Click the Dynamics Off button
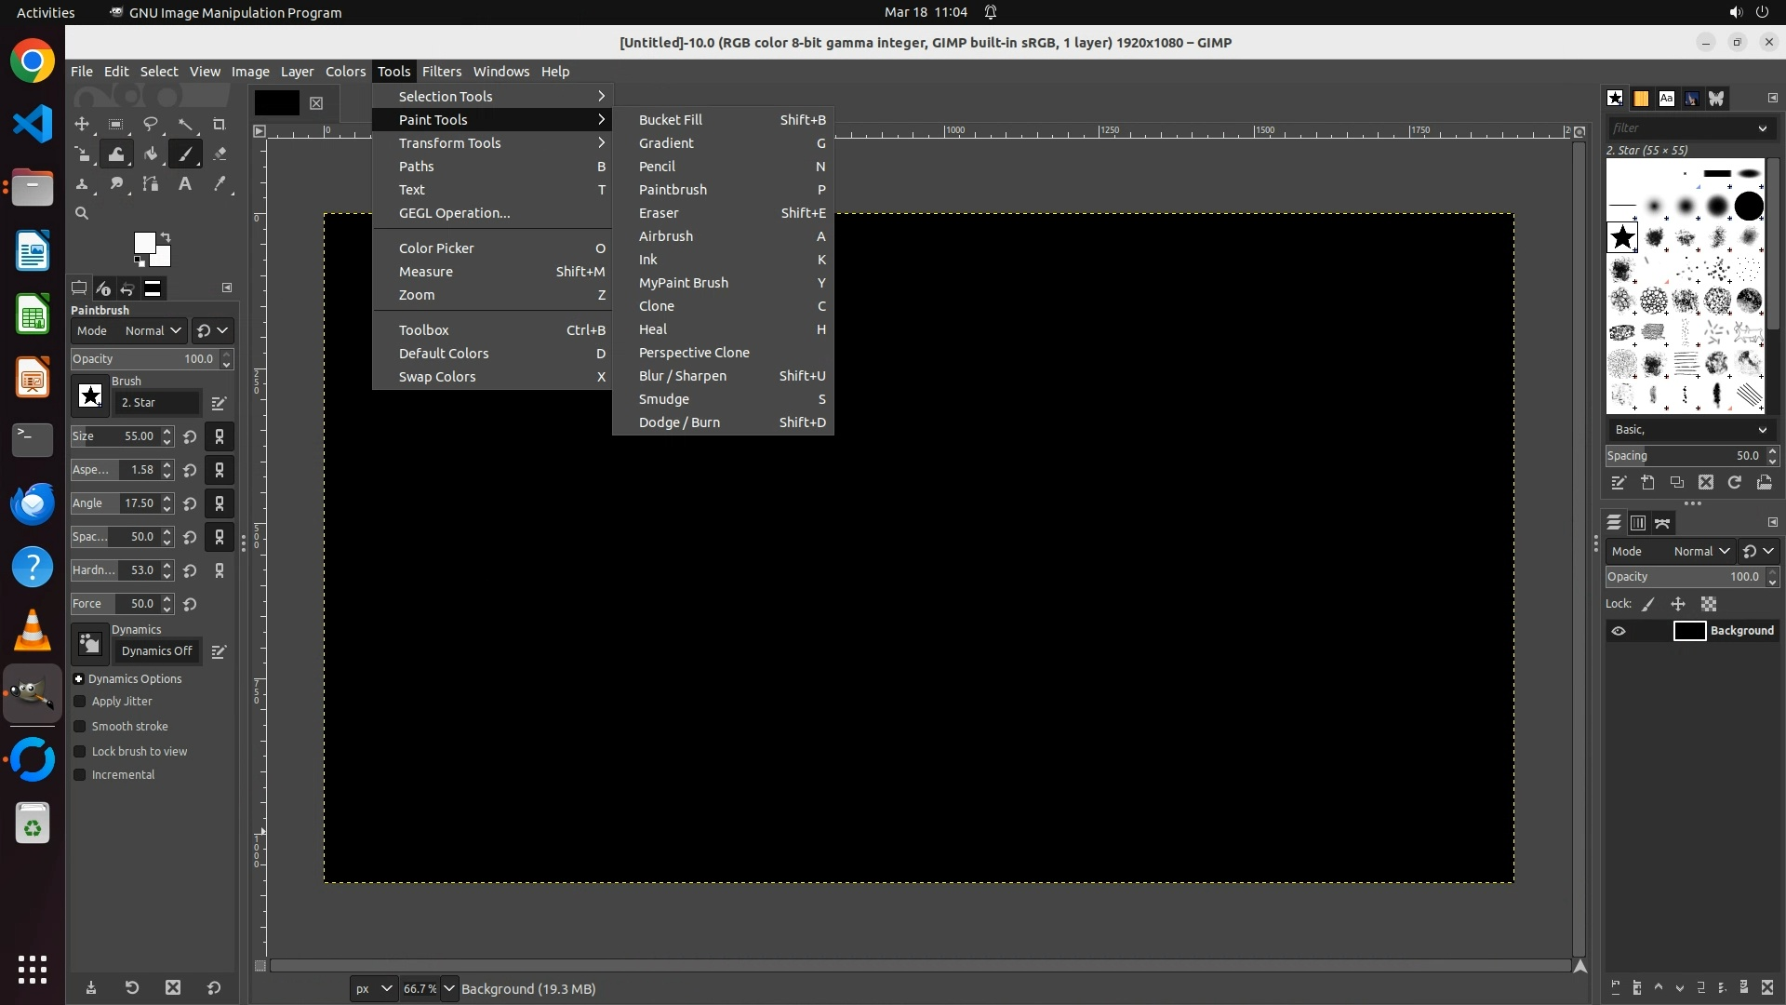 pyautogui.click(x=156, y=651)
